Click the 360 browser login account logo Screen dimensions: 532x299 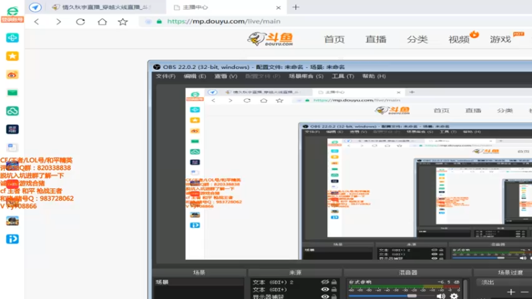[x=12, y=14]
